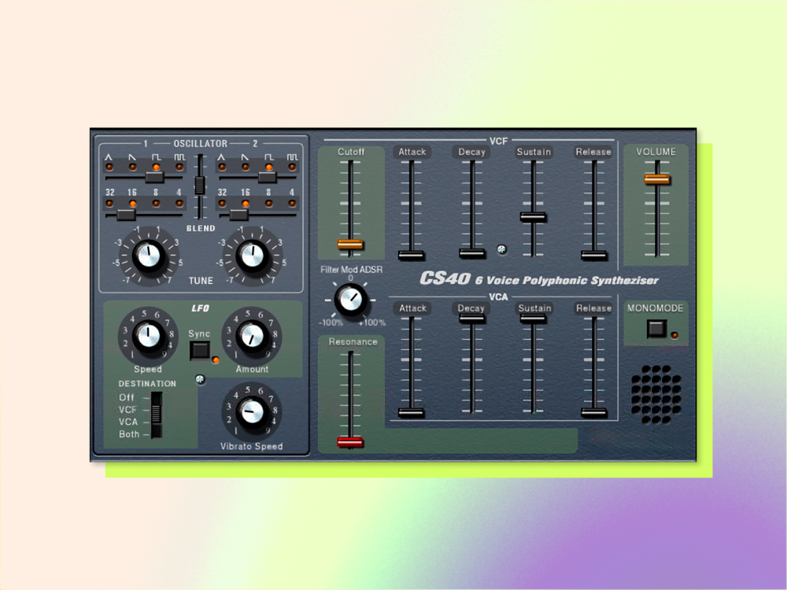Select pulse waveform LED on Oscillator 2
787x590 pixels.
click(292, 167)
